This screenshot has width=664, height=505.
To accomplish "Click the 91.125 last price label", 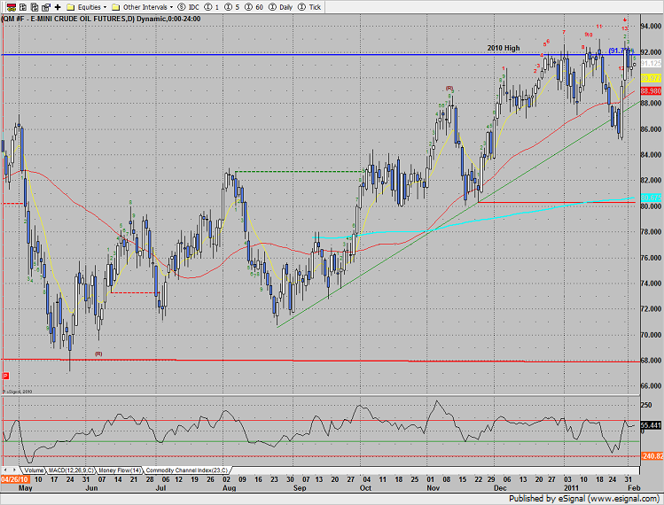I will (652, 64).
